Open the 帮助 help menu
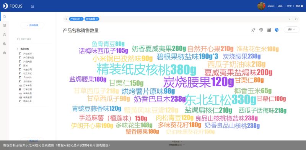The width and height of the screenshot is (306, 150). point(299,6)
